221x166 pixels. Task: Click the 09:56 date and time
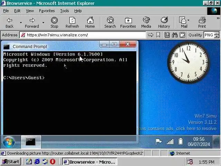[x=199, y=142]
